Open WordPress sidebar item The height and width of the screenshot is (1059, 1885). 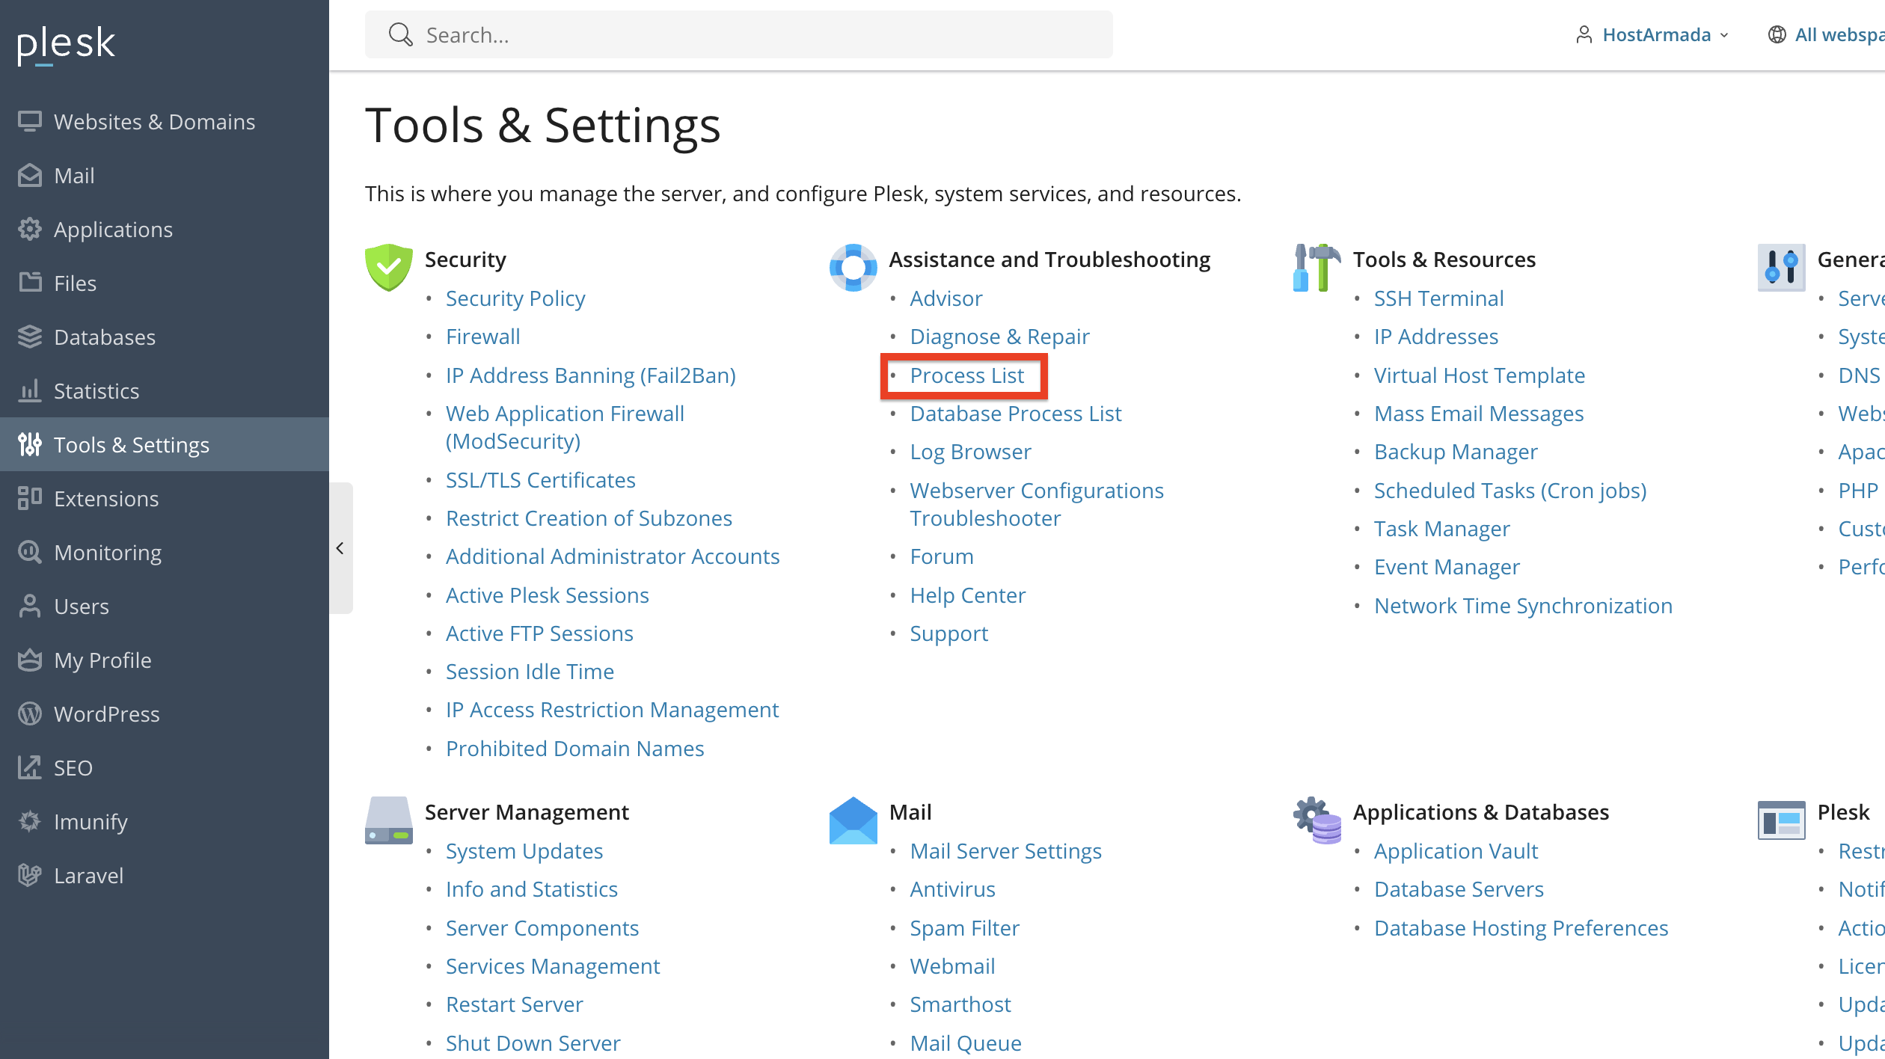pyautogui.click(x=165, y=714)
